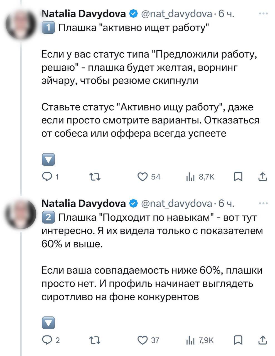This screenshot has height=356, width=275.
Task: Open the more options menu on second tweet
Action: tap(263, 204)
